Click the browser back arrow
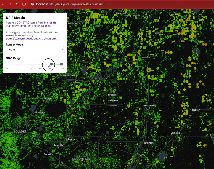This screenshot has width=214, height=169. point(3,4)
